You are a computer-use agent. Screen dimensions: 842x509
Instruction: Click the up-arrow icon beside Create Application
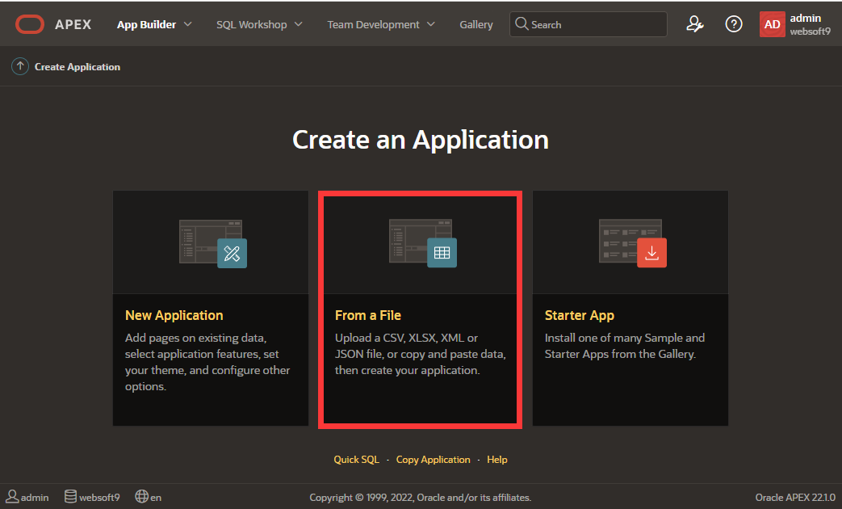pyautogui.click(x=20, y=67)
